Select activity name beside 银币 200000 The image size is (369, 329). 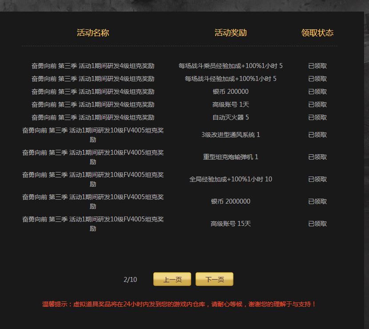click(x=93, y=92)
